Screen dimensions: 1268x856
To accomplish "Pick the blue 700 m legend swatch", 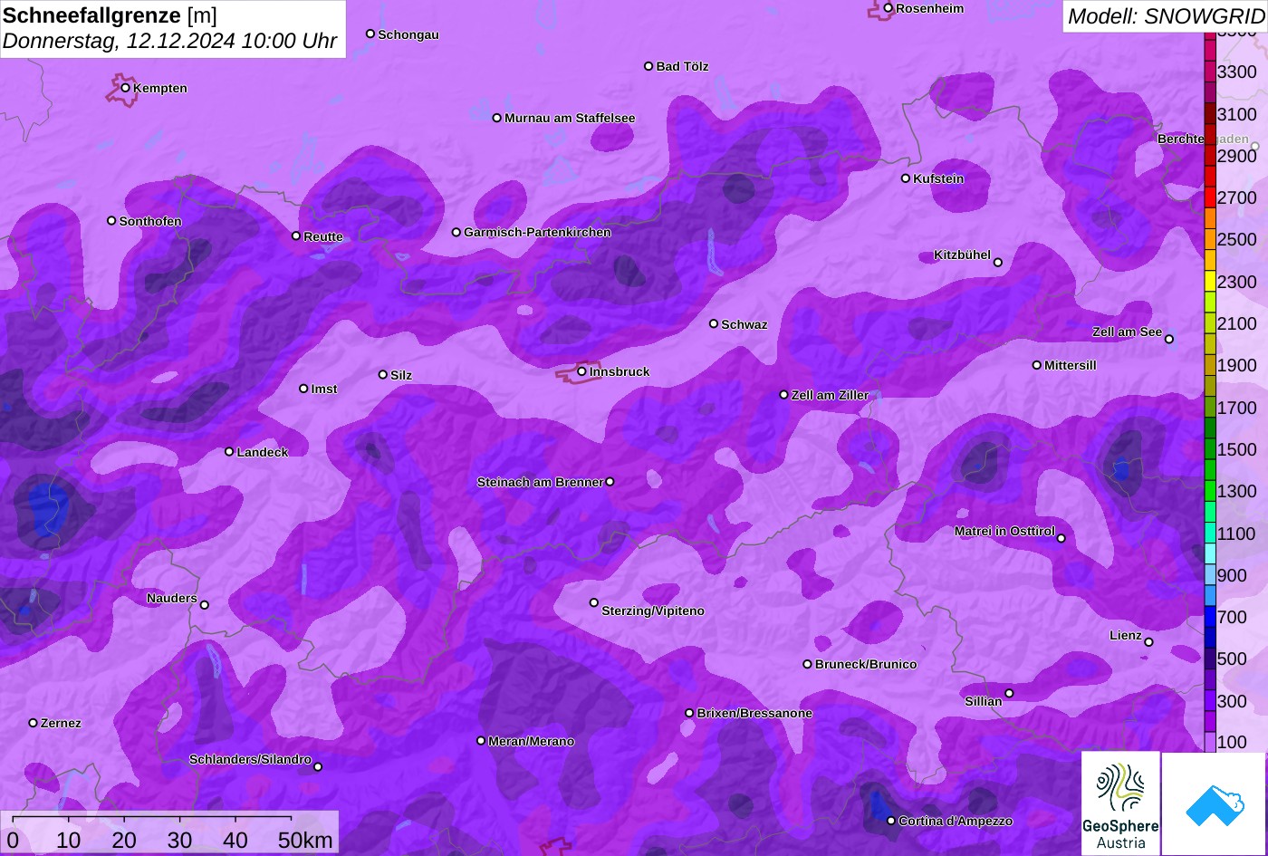I will (1210, 617).
